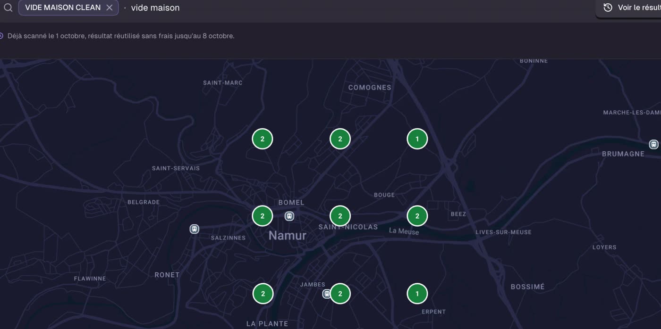Click the marker 1 right of Comognes
Viewport: 661px width, 329px height.
pos(417,139)
